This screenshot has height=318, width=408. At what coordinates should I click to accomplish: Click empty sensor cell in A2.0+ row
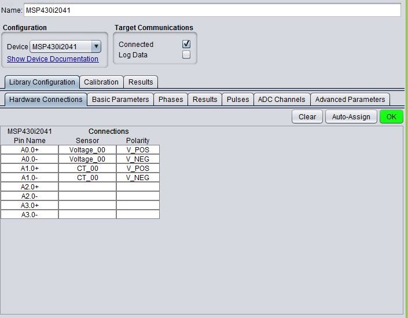[x=87, y=187]
